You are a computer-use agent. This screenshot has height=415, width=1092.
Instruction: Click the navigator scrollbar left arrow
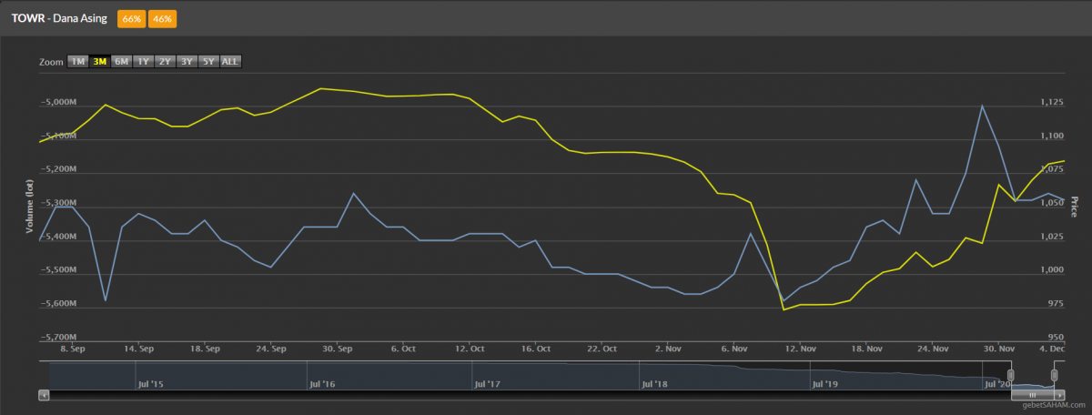pyautogui.click(x=44, y=395)
